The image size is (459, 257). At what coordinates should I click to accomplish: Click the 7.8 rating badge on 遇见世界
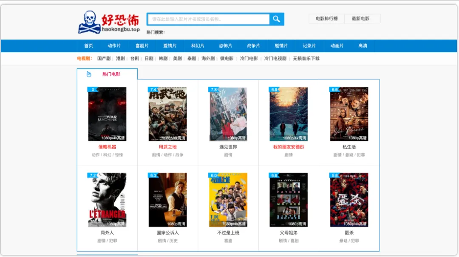(214, 90)
